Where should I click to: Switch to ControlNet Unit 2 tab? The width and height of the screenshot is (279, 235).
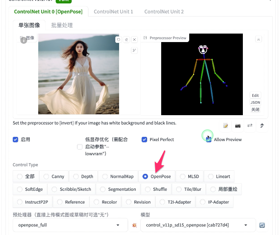[x=164, y=12]
